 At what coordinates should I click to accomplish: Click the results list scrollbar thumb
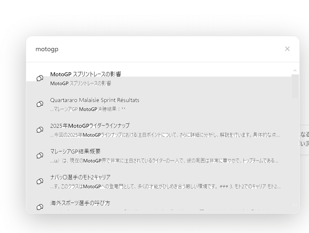295,86
